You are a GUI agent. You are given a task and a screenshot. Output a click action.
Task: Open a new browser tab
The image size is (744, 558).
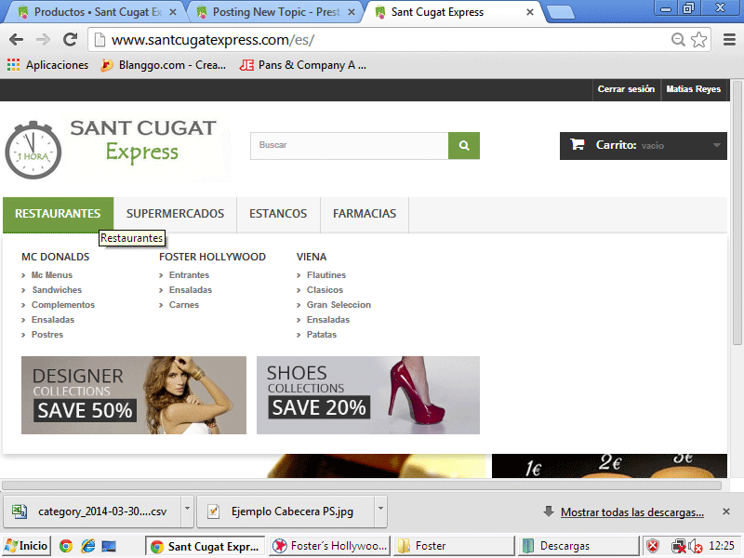(x=561, y=12)
